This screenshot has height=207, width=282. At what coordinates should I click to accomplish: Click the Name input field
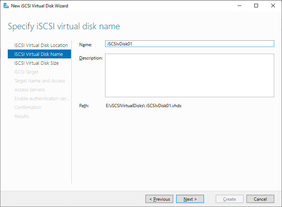coord(189,44)
